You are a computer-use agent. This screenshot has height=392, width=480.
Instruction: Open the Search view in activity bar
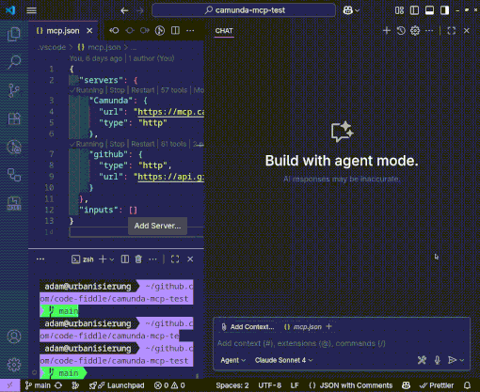pyautogui.click(x=14, y=62)
